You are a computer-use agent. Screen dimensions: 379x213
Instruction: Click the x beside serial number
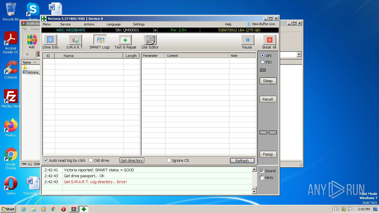155,30
